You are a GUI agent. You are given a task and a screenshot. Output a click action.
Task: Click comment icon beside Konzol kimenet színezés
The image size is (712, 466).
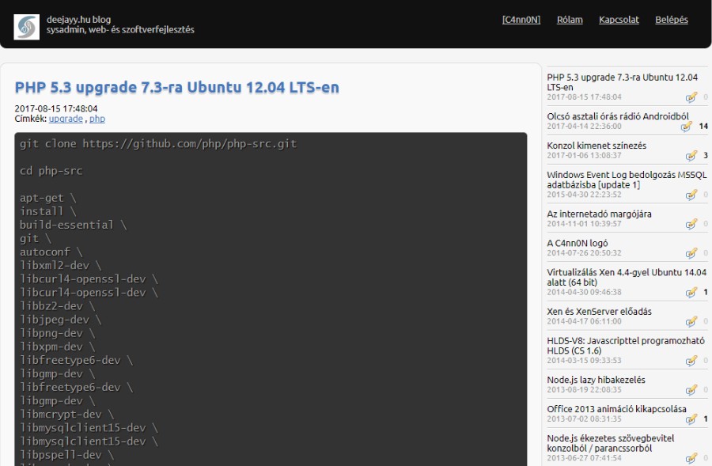coord(691,156)
